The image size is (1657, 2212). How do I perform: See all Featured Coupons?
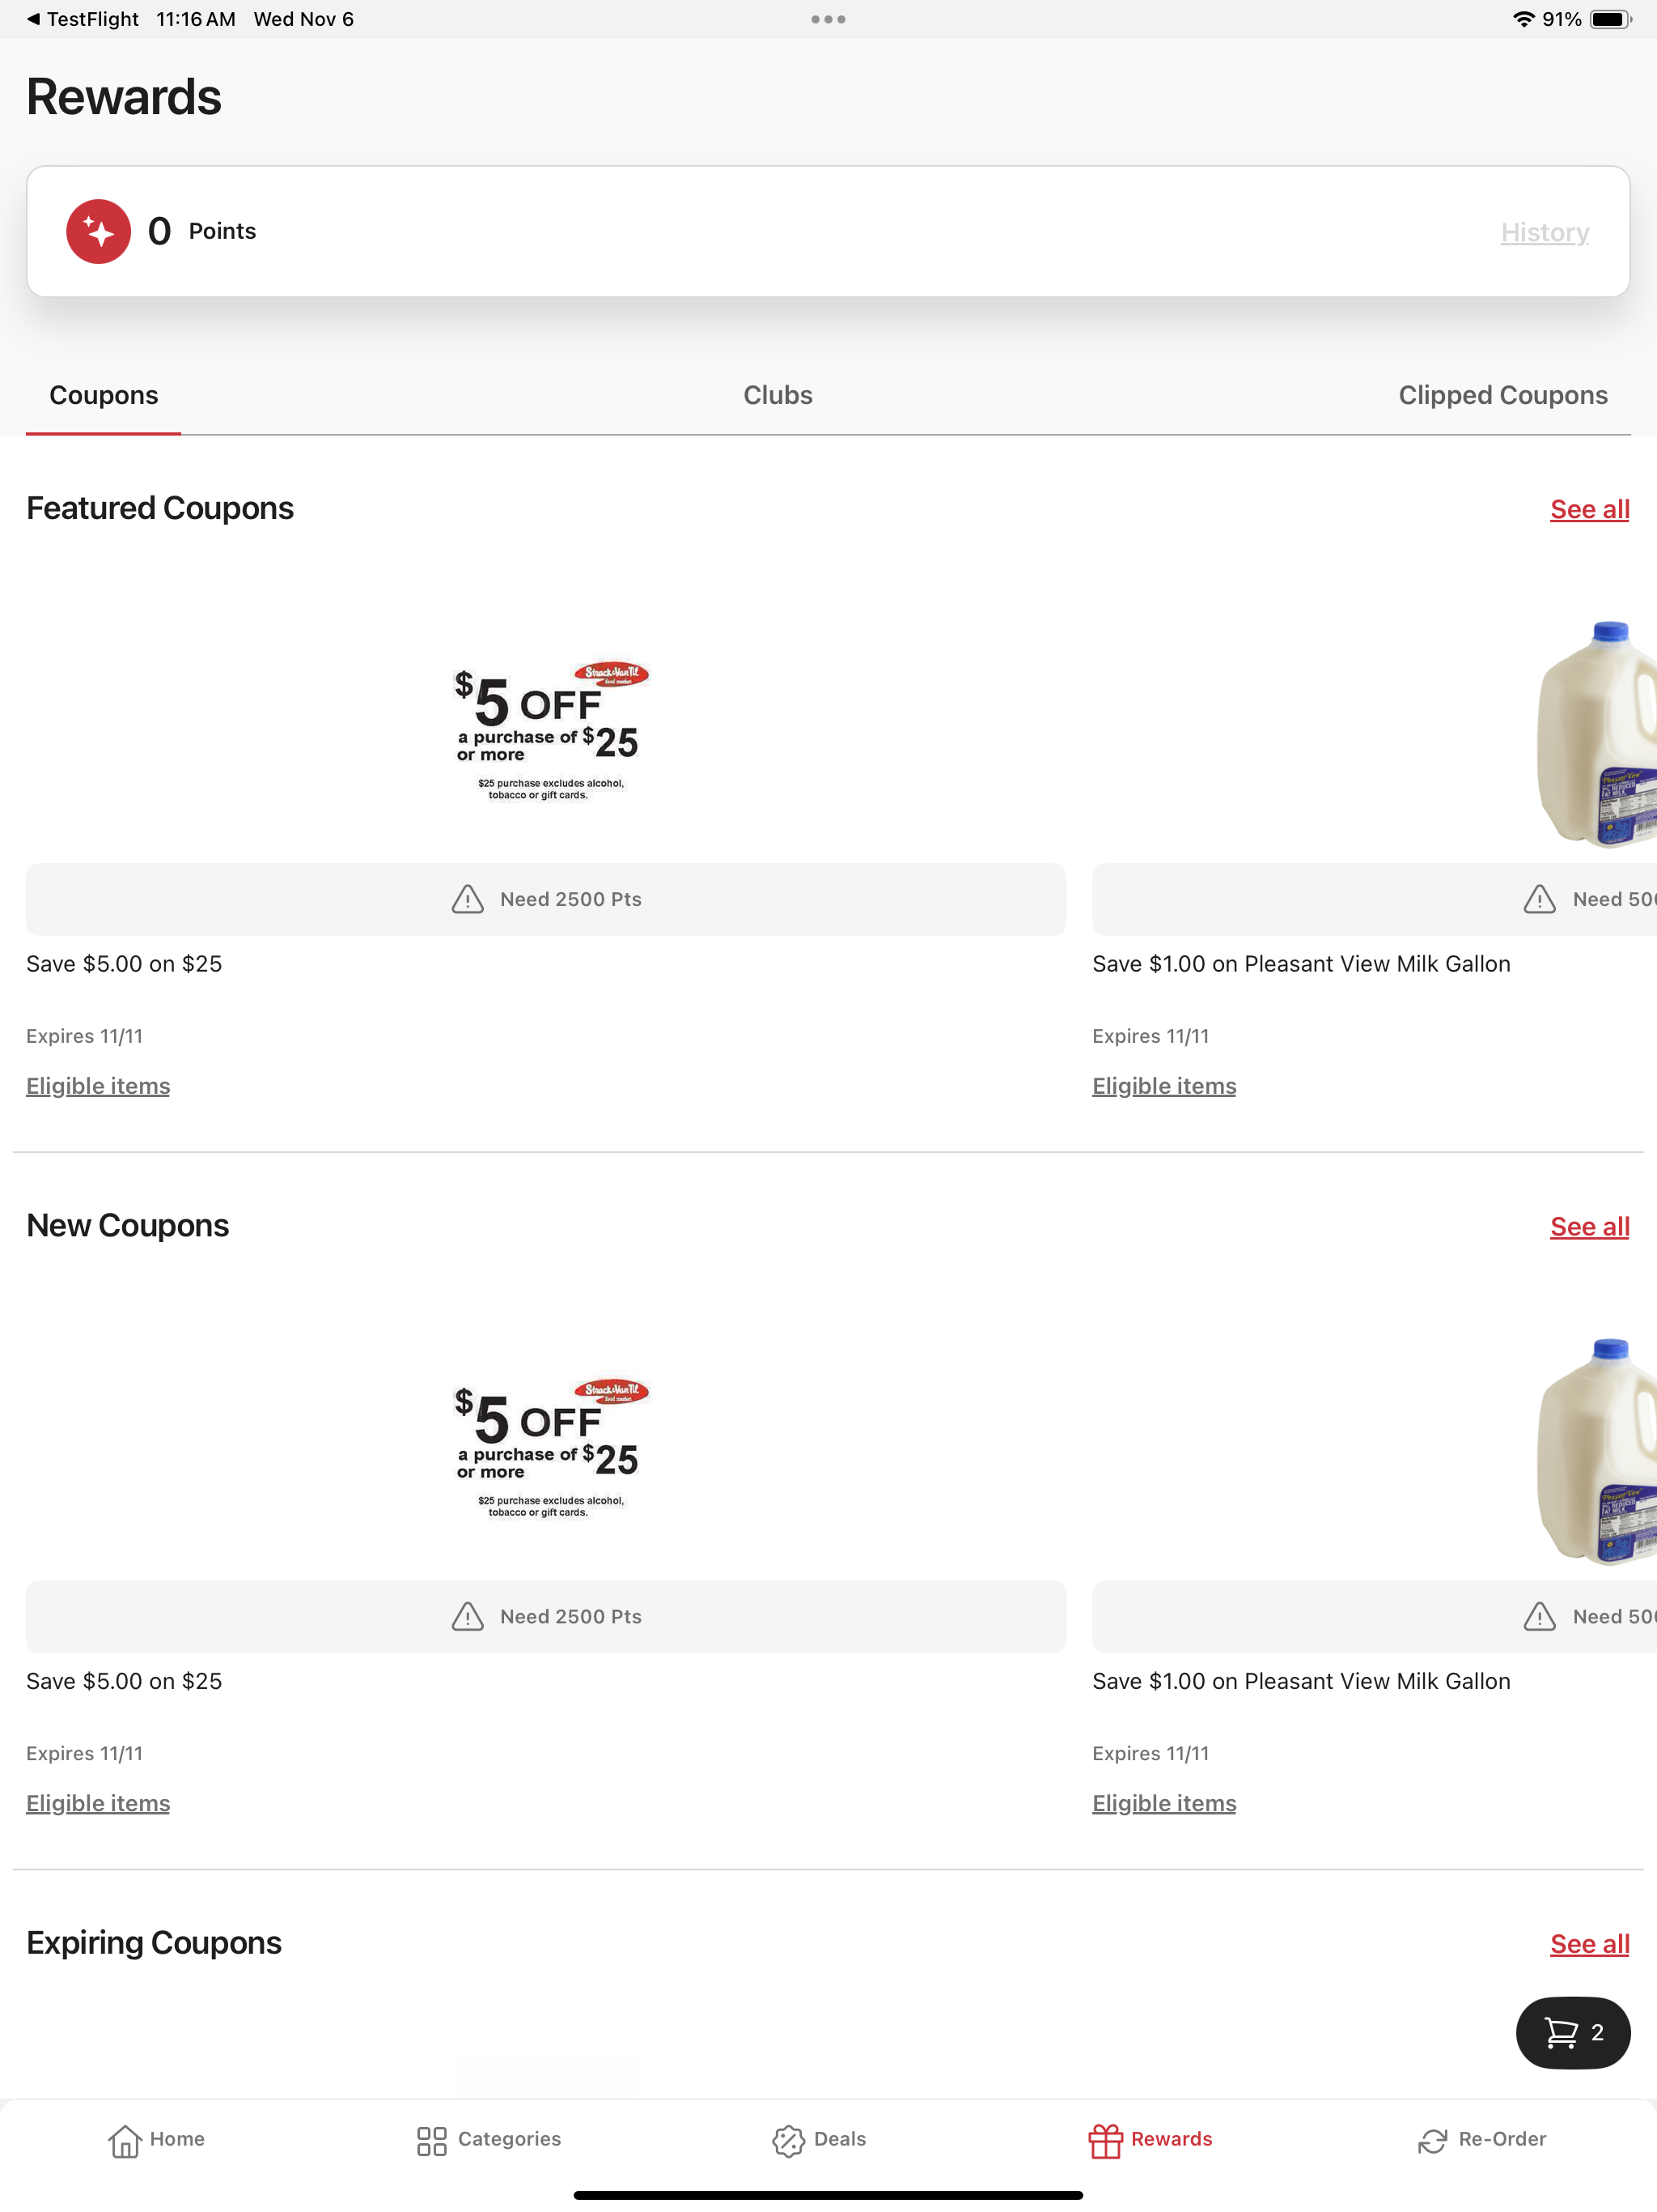1589,509
